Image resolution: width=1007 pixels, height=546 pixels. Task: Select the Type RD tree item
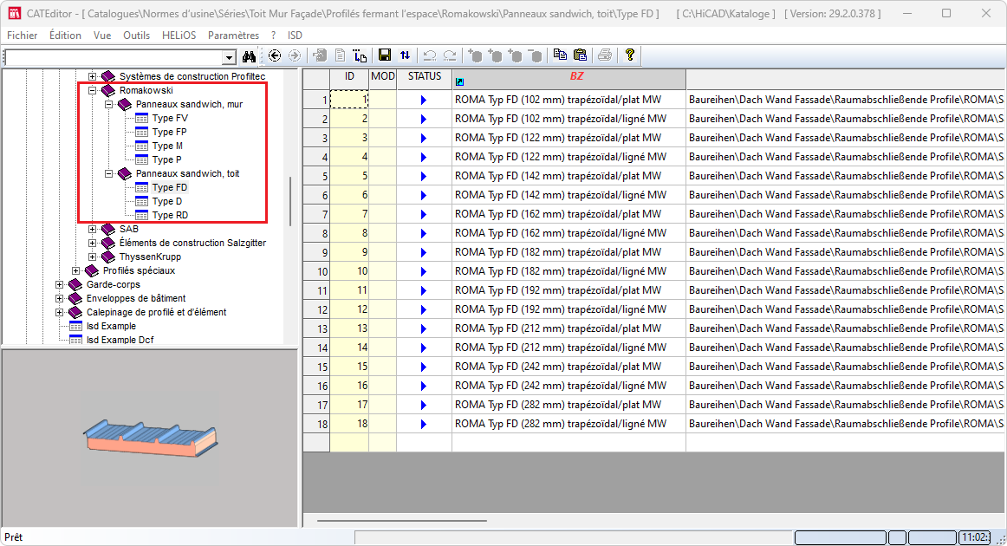[170, 215]
